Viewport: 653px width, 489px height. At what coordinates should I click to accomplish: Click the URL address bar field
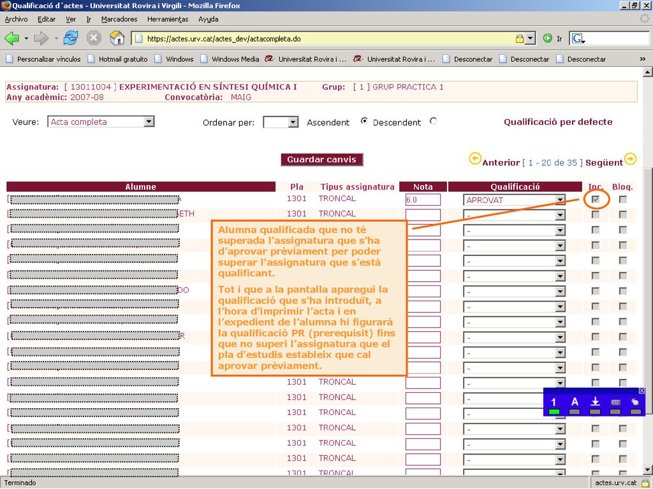(325, 39)
